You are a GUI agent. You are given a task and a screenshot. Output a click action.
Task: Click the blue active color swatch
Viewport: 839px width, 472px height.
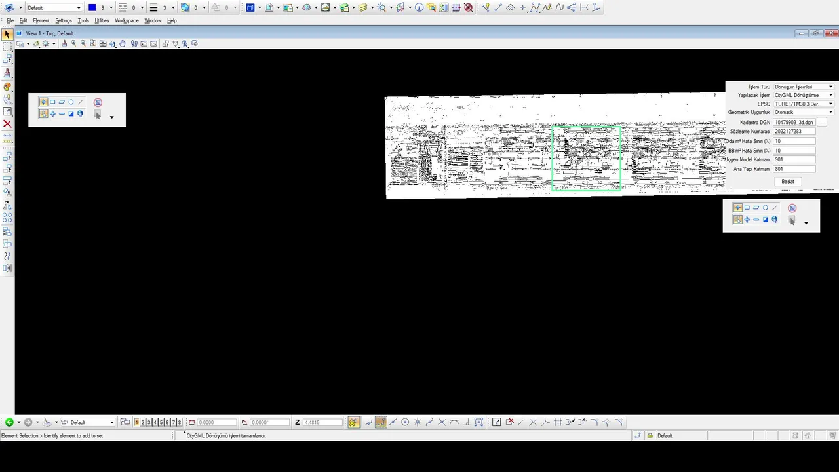[92, 8]
